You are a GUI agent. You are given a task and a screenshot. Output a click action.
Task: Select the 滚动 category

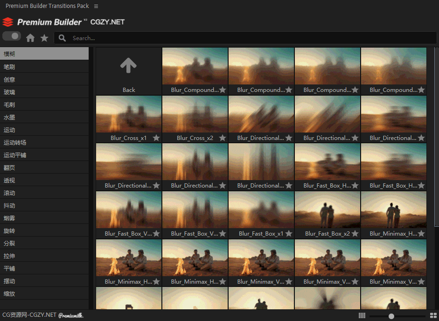pos(44,193)
